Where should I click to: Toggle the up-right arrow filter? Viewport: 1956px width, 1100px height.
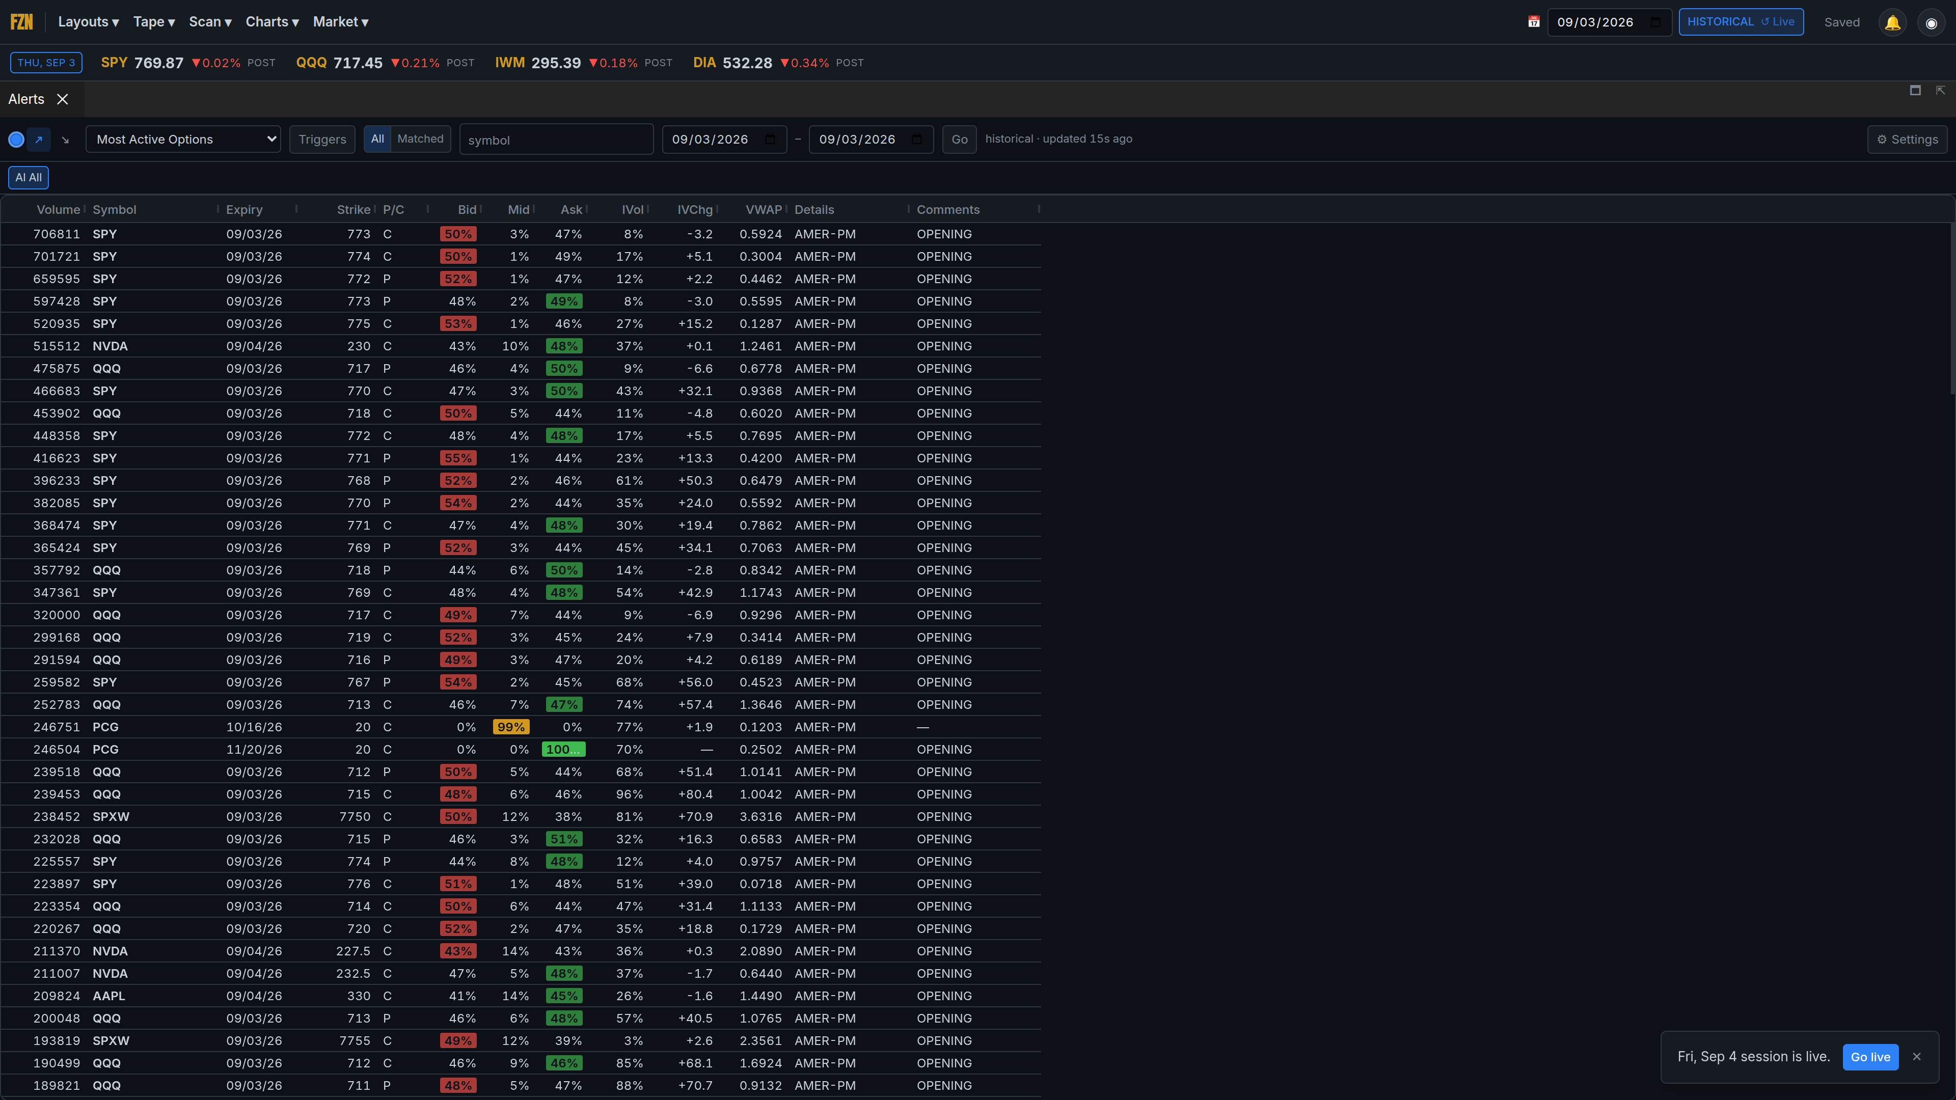pos(39,140)
